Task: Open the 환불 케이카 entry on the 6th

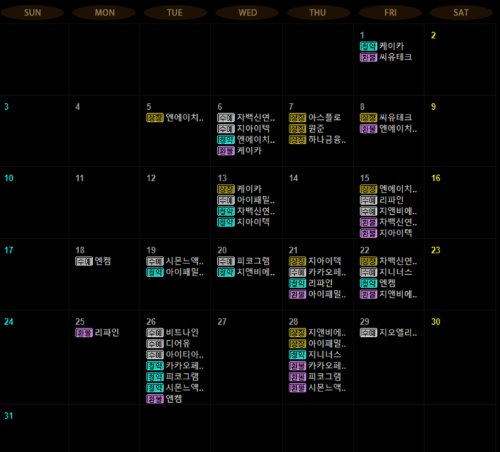Action: pos(240,151)
